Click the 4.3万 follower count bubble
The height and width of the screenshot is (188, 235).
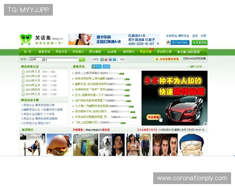(x=106, y=67)
